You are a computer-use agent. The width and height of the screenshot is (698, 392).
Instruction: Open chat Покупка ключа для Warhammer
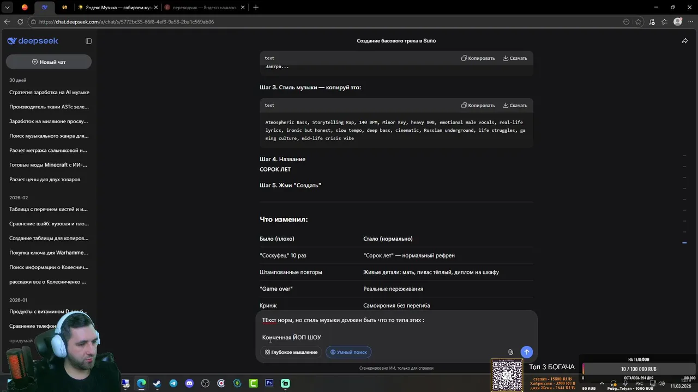pos(49,253)
